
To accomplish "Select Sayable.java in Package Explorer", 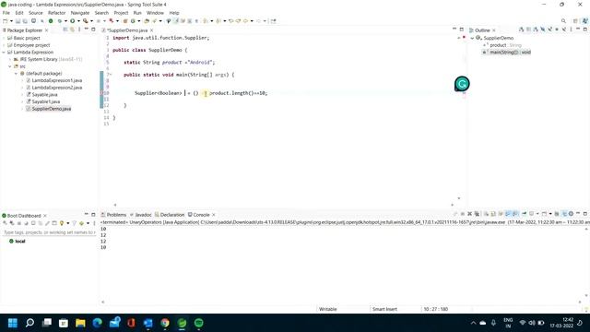I will click(x=44, y=94).
